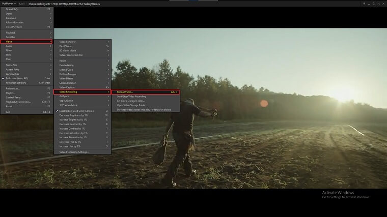Screen dimensions: 387x217
Task: Select the highlighted Video menu item
Action: pos(26,41)
